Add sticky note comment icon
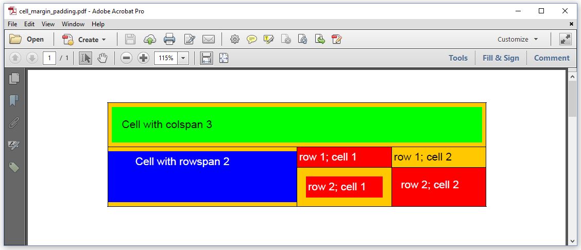 tap(251, 39)
